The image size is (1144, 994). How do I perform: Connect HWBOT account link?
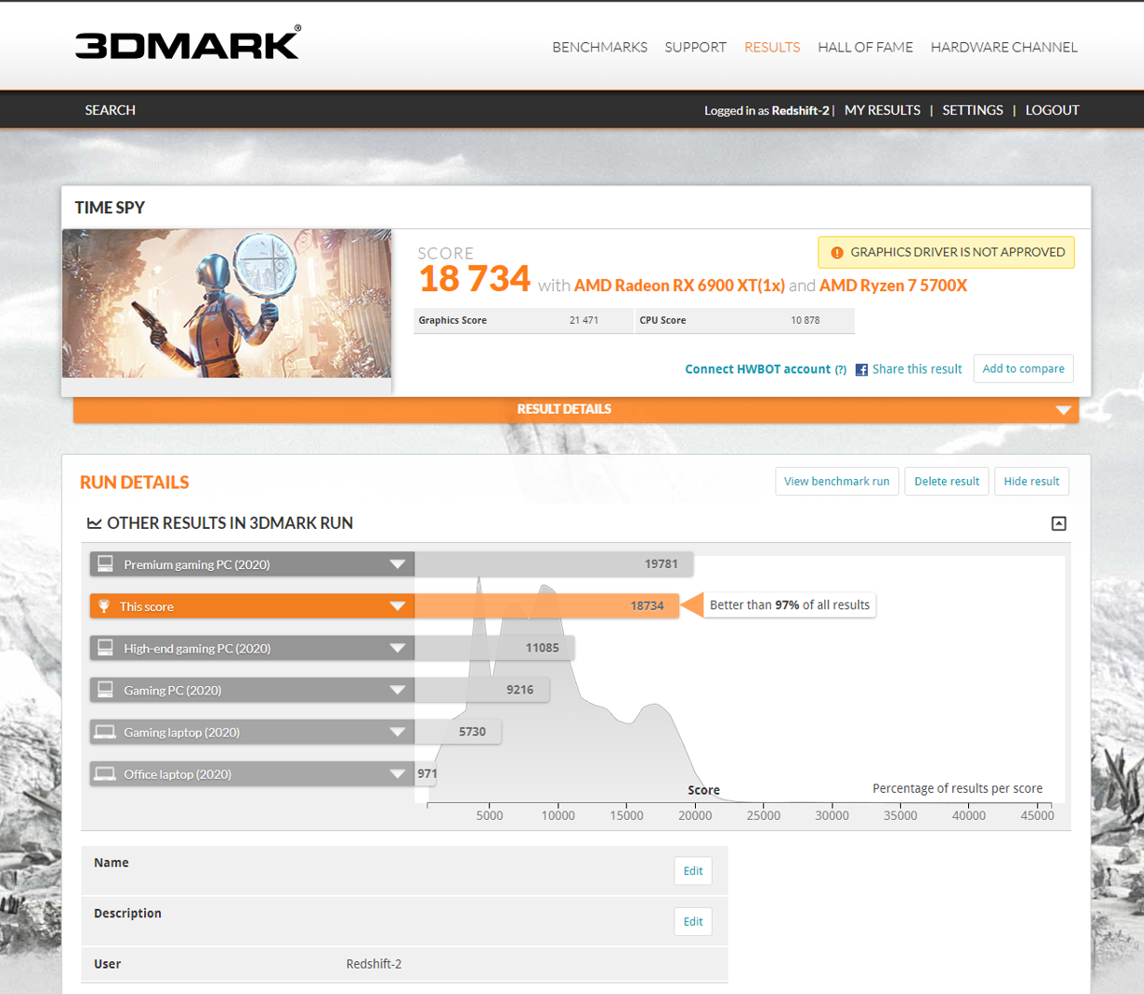(758, 370)
